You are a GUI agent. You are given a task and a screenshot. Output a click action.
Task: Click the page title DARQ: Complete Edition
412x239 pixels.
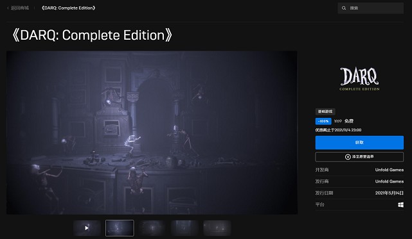[x=92, y=35]
